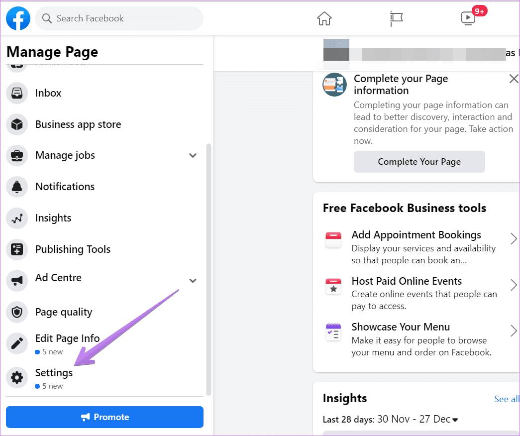Screen dimensions: 520x436
Task: Open Settings label in sidebar
Action: point(54,373)
